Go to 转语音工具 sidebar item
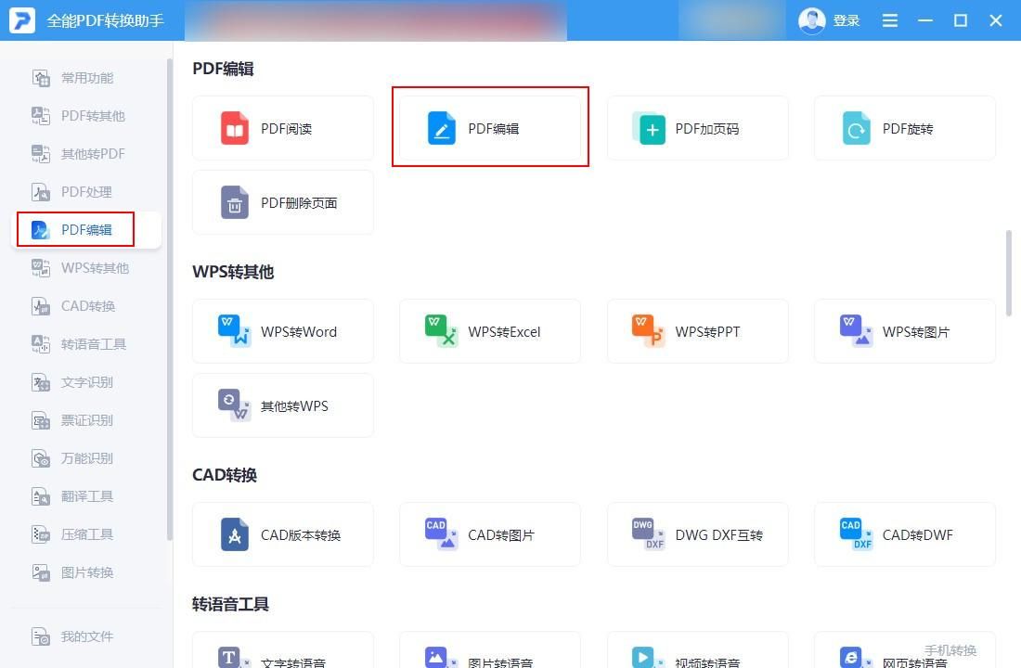 click(x=86, y=344)
